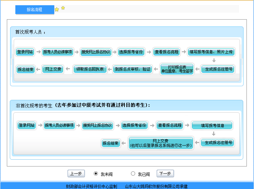Click the 打印报名表 step box
This screenshot has width=254, height=189.
pos(177,69)
